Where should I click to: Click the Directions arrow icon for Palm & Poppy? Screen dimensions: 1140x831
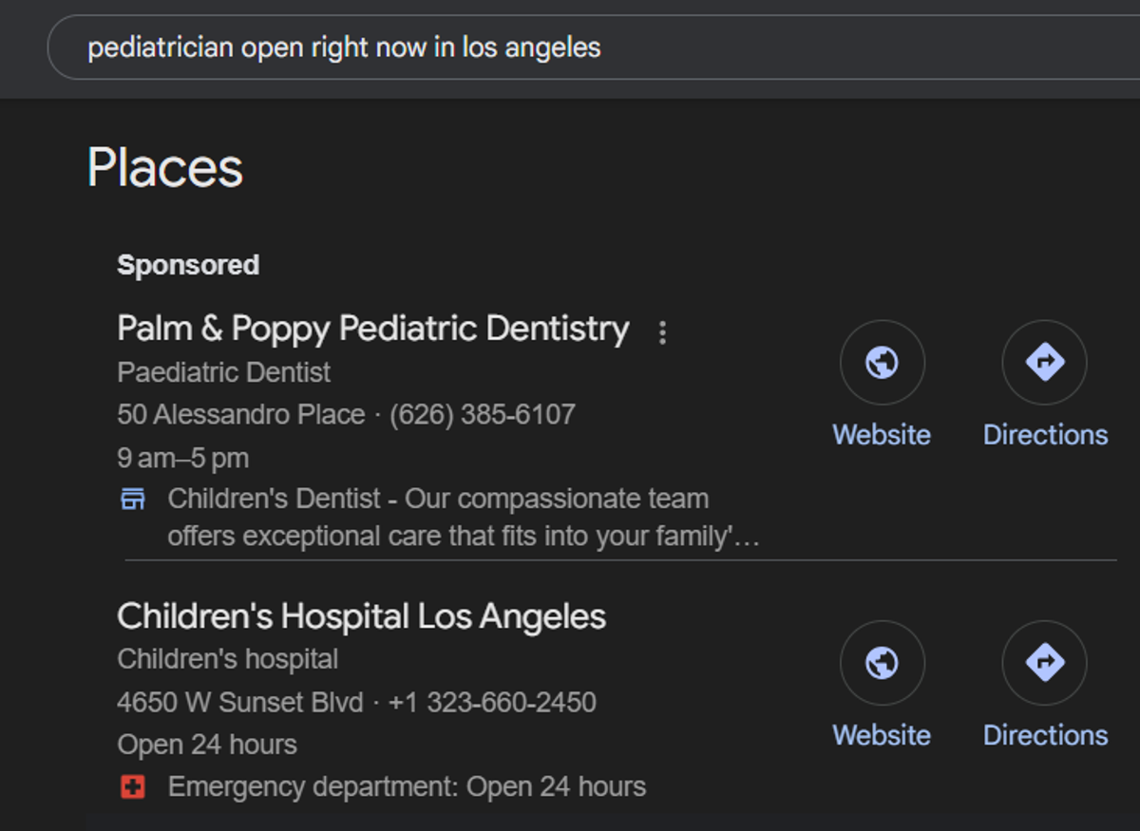pos(1045,363)
